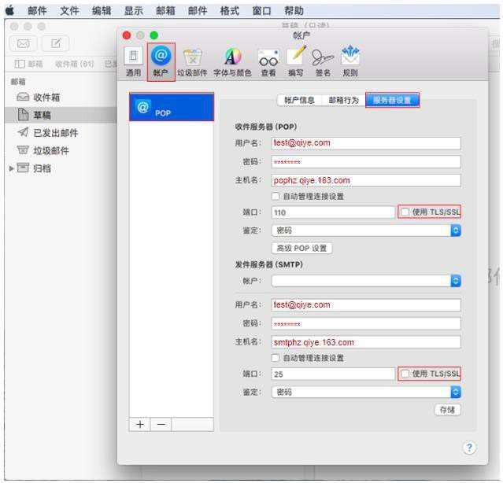This screenshot has height=483, width=503.
Task: Switch to Account Information (帐户信息) tab
Action: pos(299,100)
